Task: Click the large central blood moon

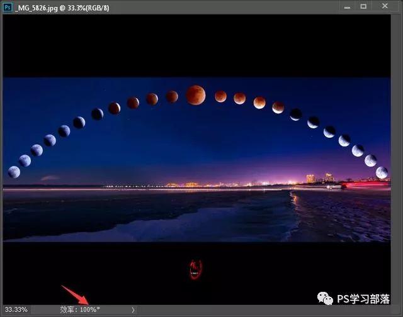Action: tap(196, 95)
